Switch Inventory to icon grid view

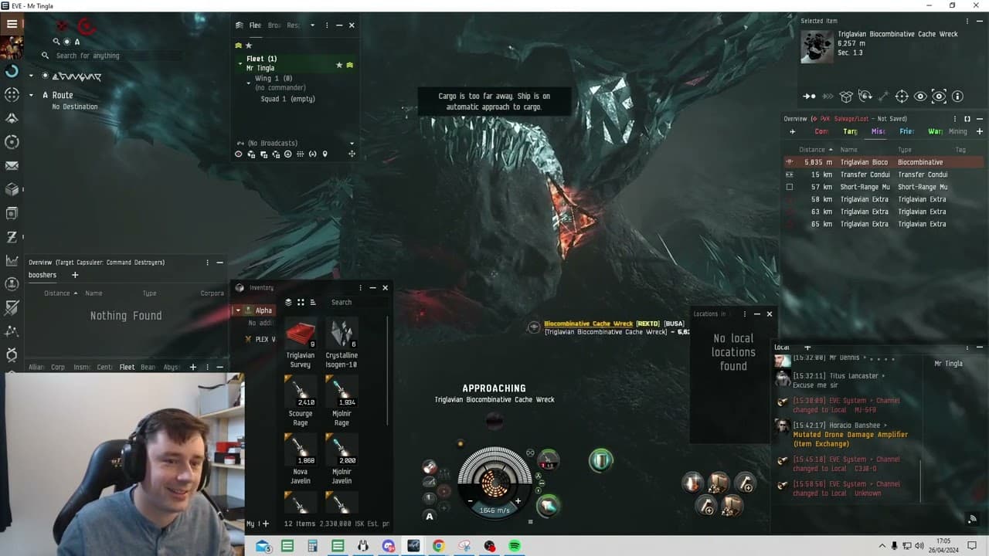pos(301,303)
